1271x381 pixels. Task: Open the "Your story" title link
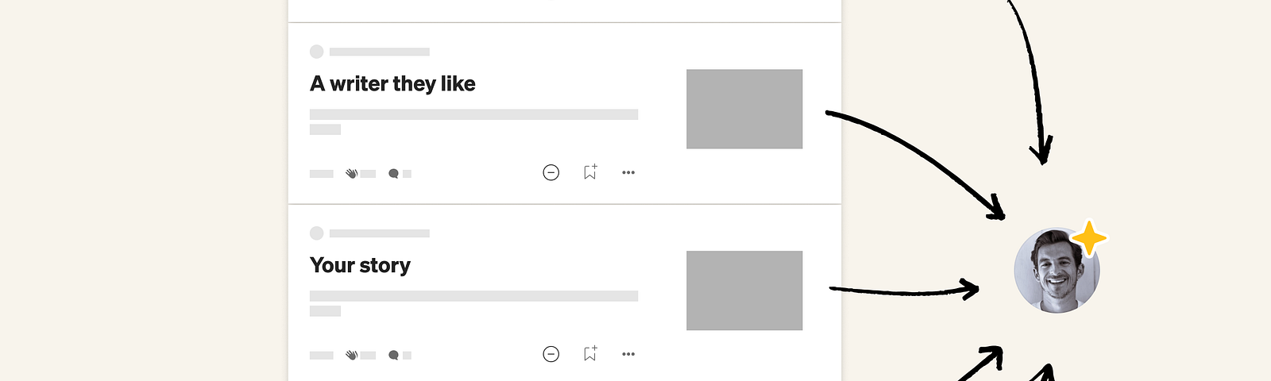(360, 265)
